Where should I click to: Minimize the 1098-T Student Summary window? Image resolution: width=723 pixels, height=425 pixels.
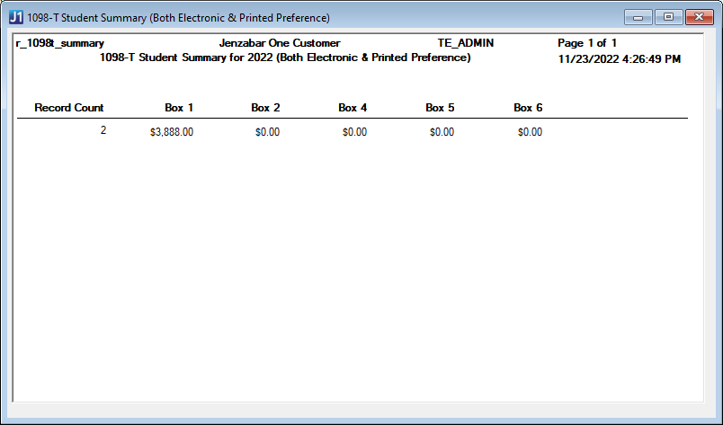[638, 17]
